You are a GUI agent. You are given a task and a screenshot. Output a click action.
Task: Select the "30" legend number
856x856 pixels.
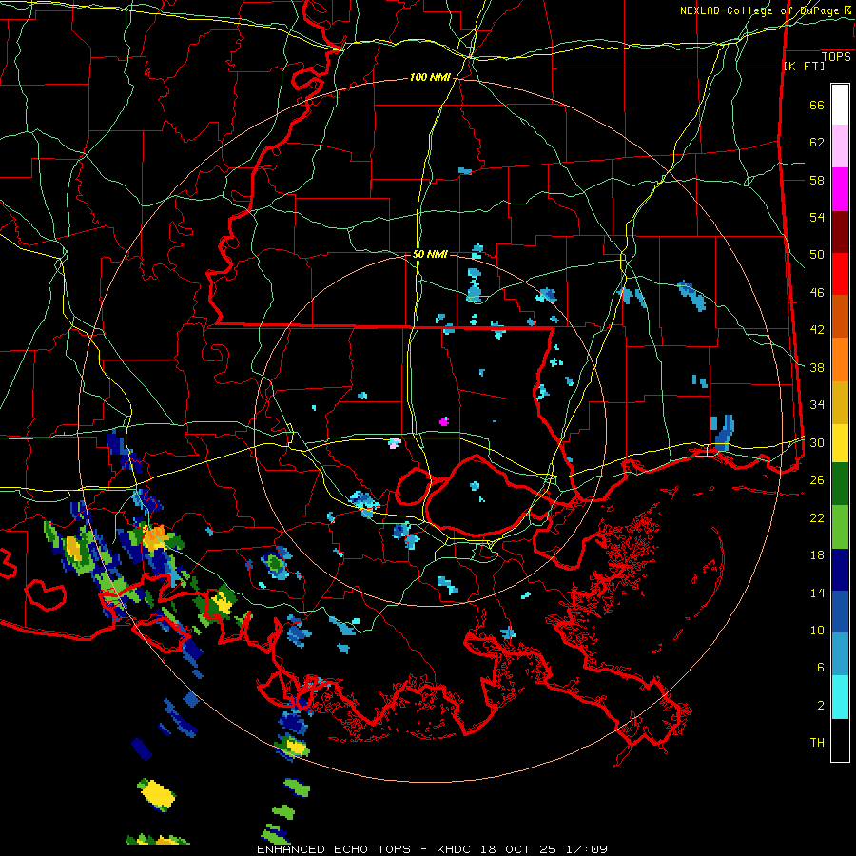click(817, 442)
